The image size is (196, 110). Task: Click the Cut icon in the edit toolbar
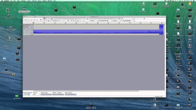(51, 21)
